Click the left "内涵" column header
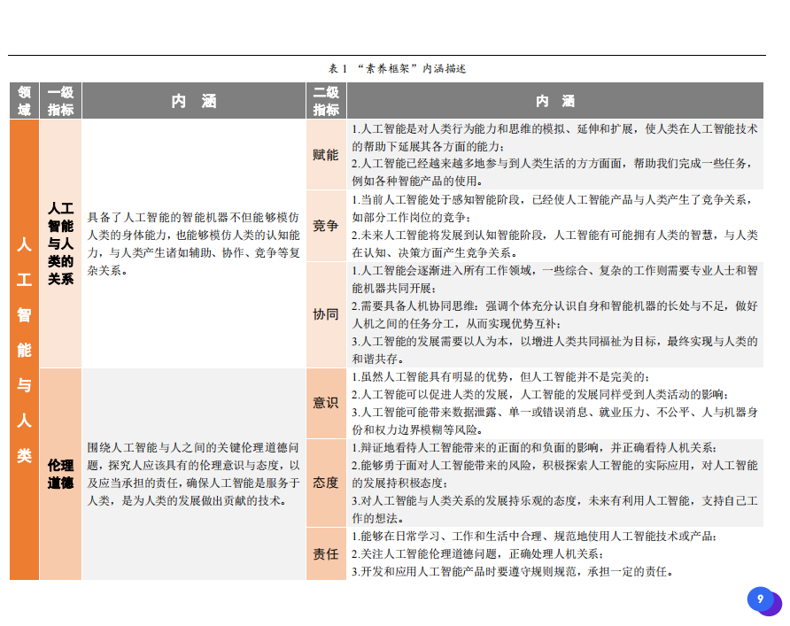This screenshot has width=790, height=626. (x=193, y=101)
